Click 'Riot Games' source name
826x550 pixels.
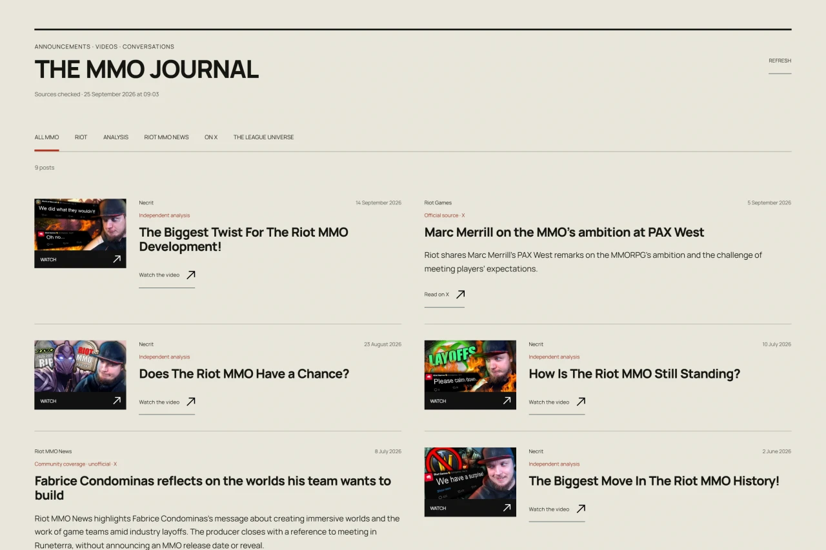coord(438,203)
